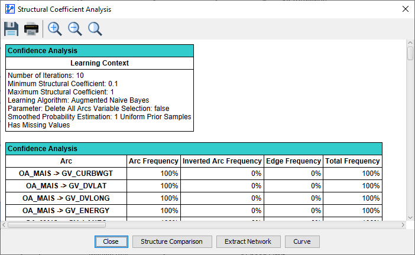
Task: Click the Arc column header
Action: pos(66,161)
